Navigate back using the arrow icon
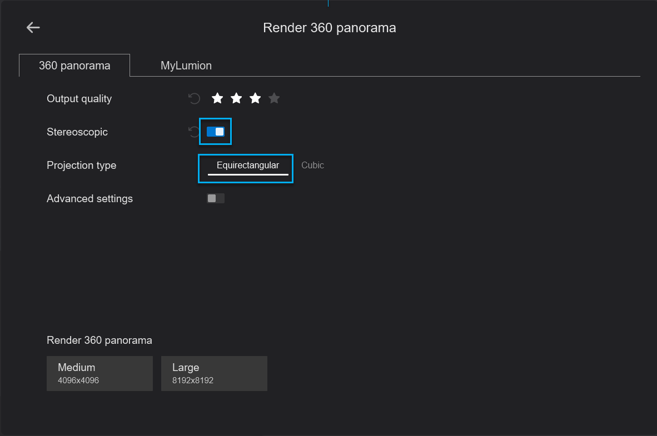 coord(33,27)
